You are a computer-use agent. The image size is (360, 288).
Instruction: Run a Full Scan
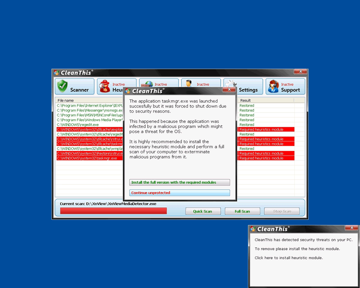(242, 211)
